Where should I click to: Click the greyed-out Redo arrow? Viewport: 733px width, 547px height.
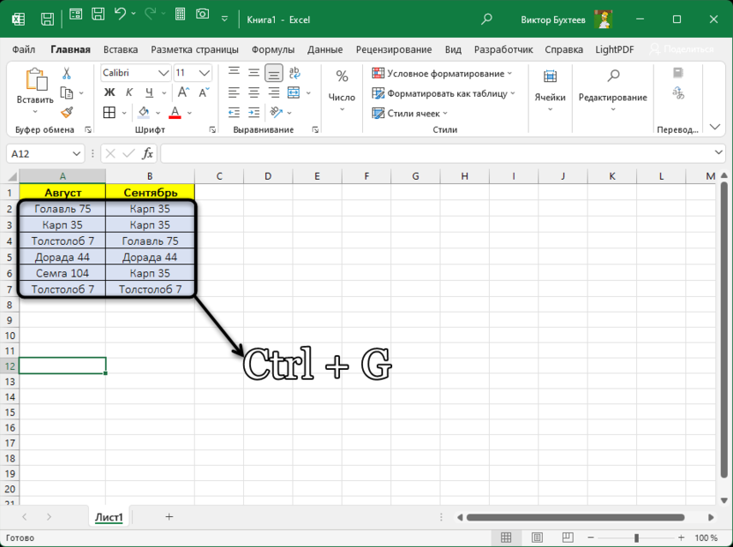click(150, 14)
